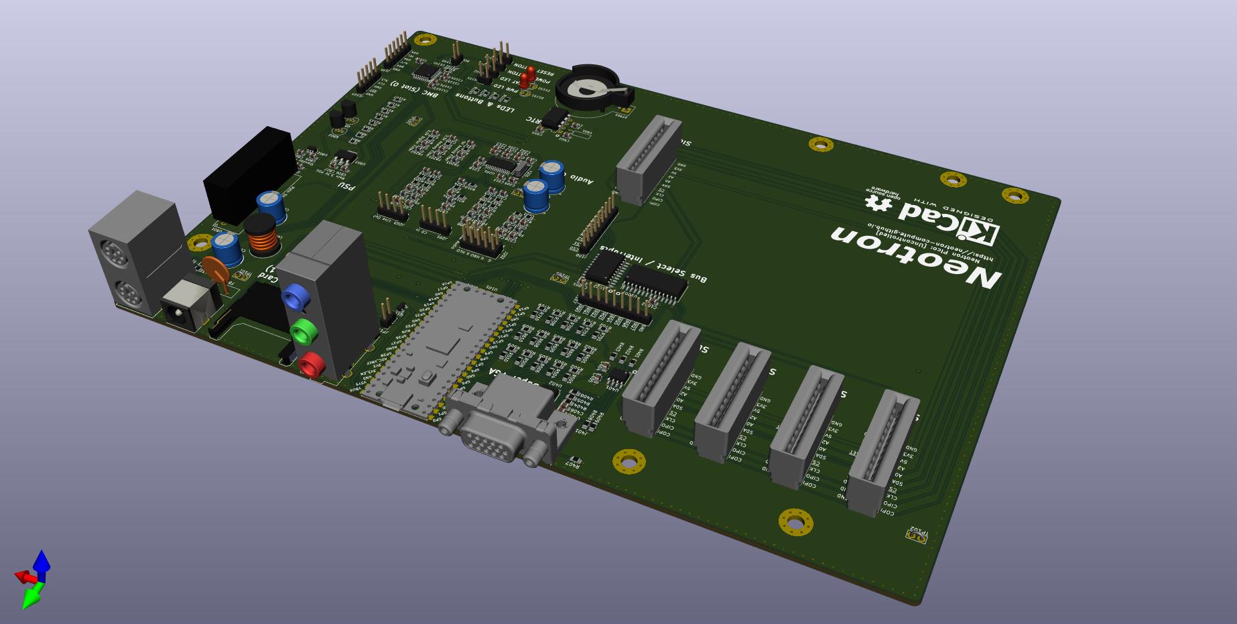
Task: Click the copper wound inductor coil
Action: [262, 236]
